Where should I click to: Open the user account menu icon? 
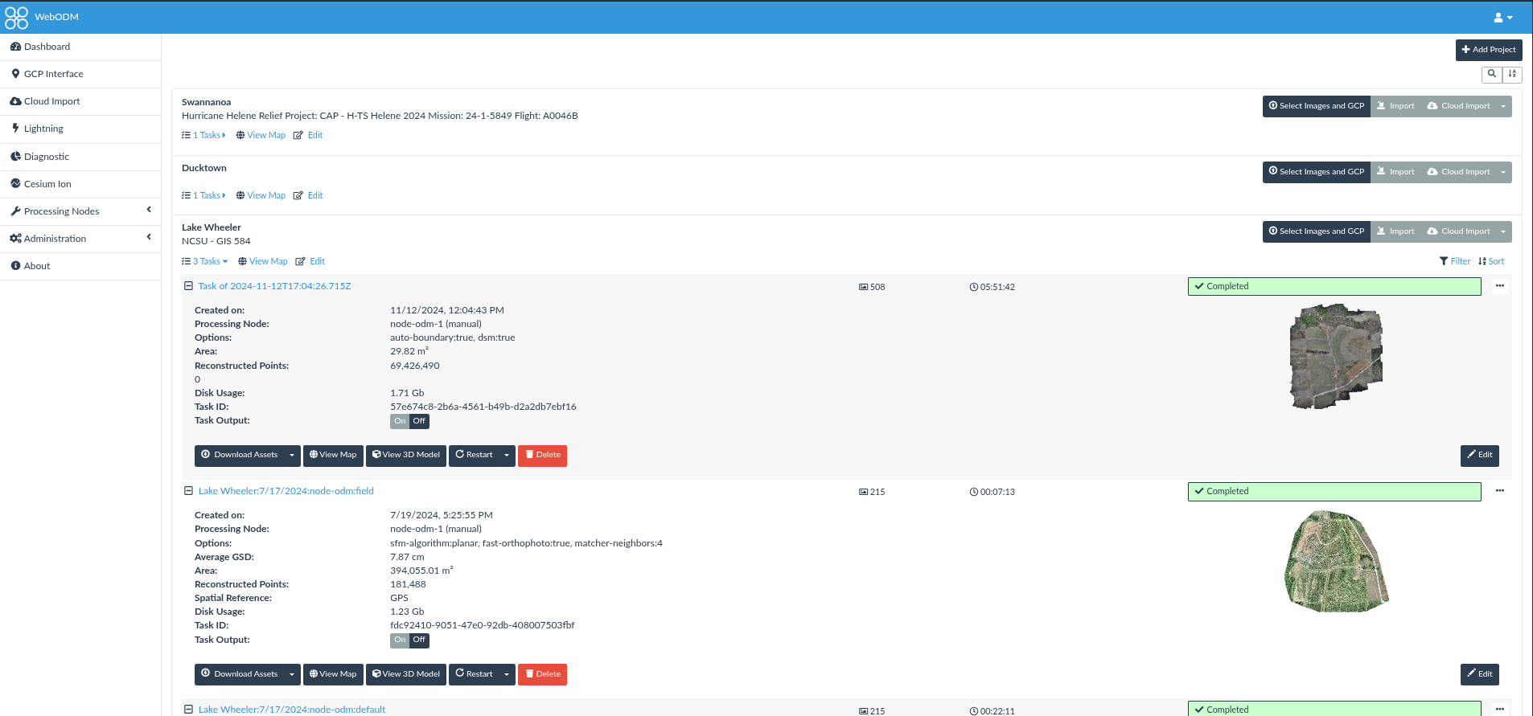[x=1502, y=17]
